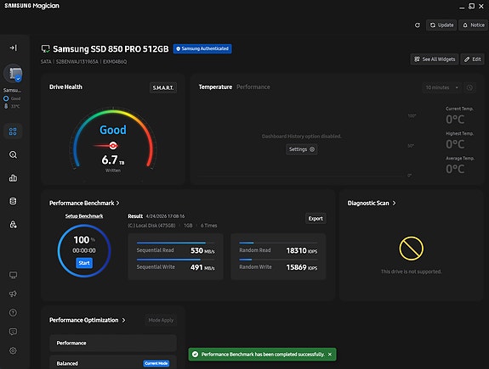Switch to the Performance tab
The image size is (489, 369).
tap(253, 87)
